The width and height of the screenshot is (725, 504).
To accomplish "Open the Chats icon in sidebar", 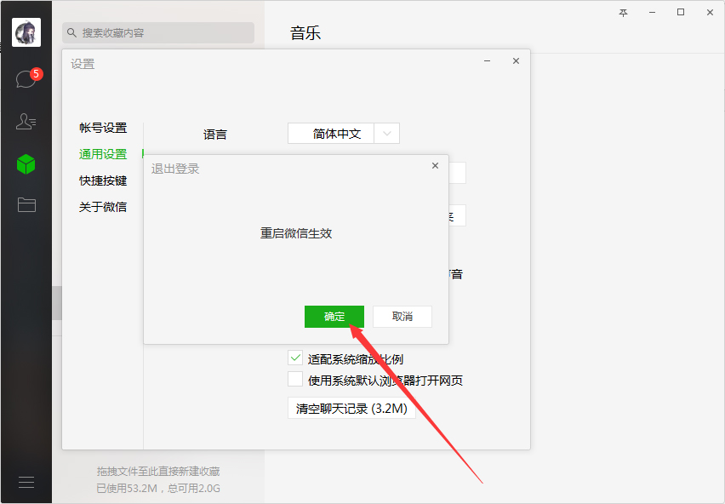I will pos(26,77).
